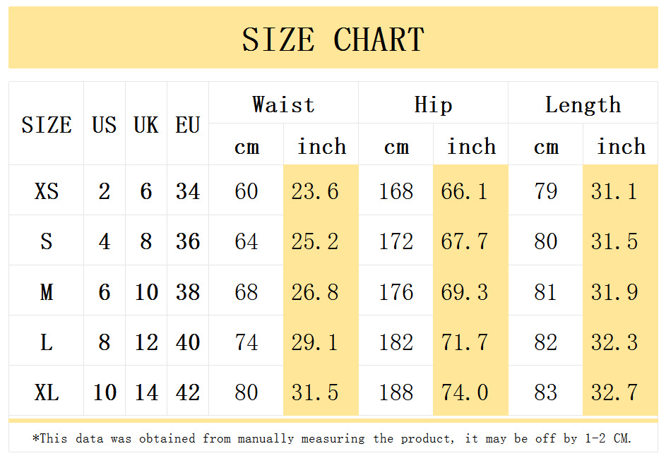
Task: Click the 64 waist cm cell
Action: (x=246, y=240)
